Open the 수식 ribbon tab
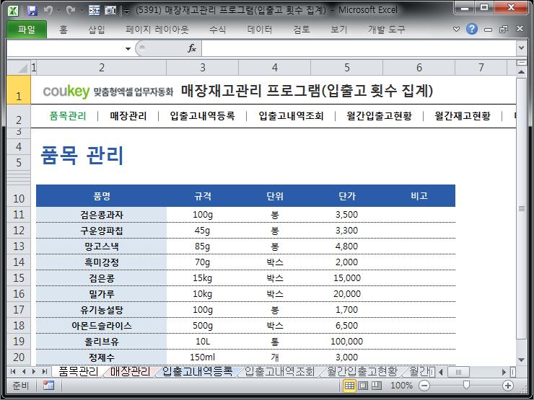The width and height of the screenshot is (534, 400). (x=218, y=30)
